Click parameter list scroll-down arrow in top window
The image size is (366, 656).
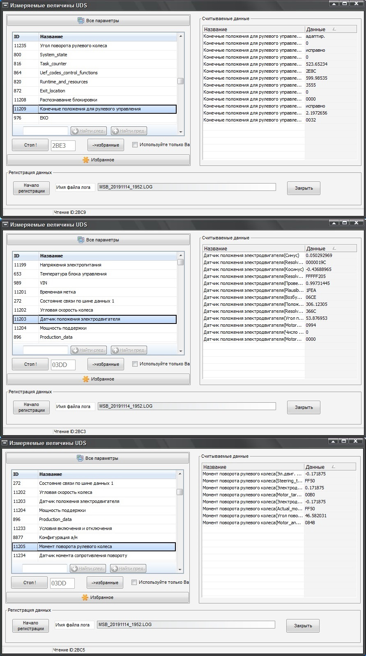(x=181, y=132)
